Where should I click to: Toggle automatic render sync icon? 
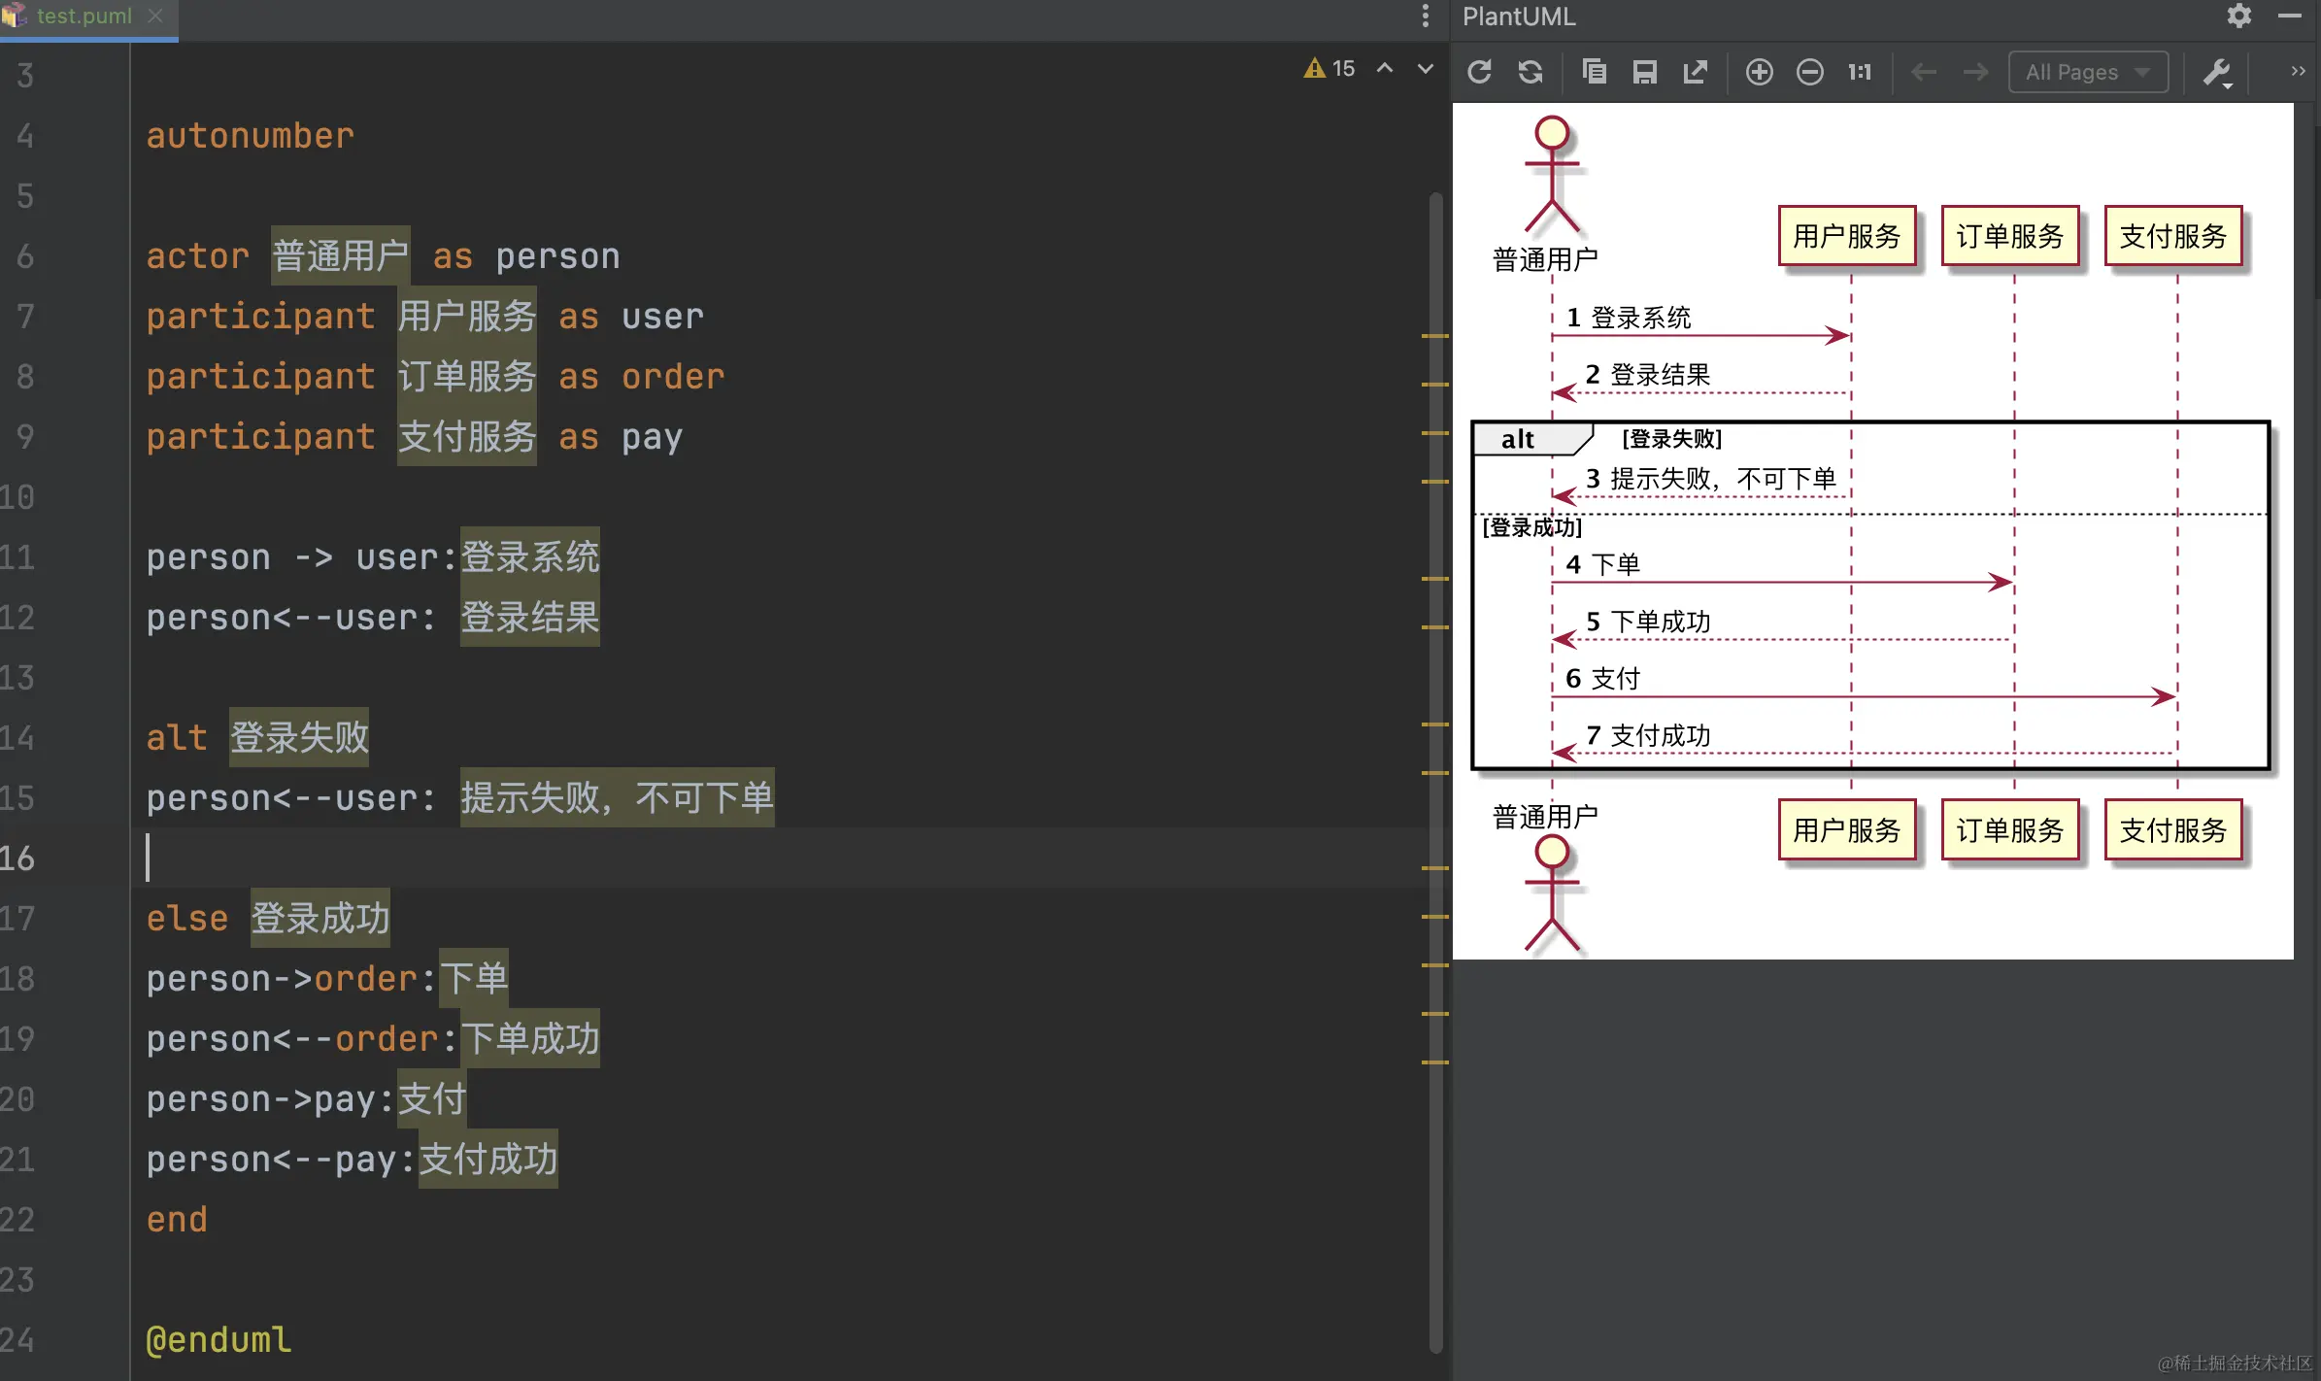(x=1531, y=72)
